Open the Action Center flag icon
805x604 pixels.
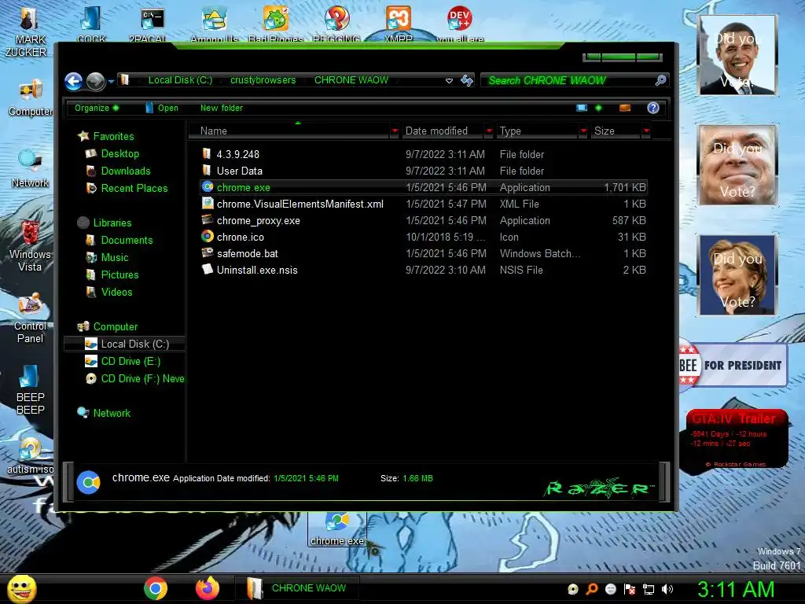630,589
